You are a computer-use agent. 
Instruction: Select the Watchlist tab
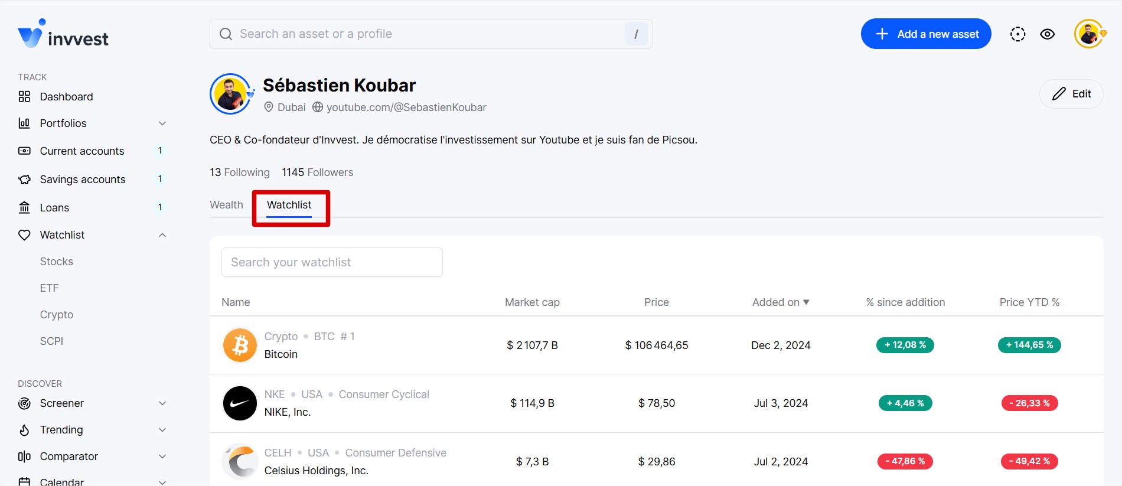(289, 205)
